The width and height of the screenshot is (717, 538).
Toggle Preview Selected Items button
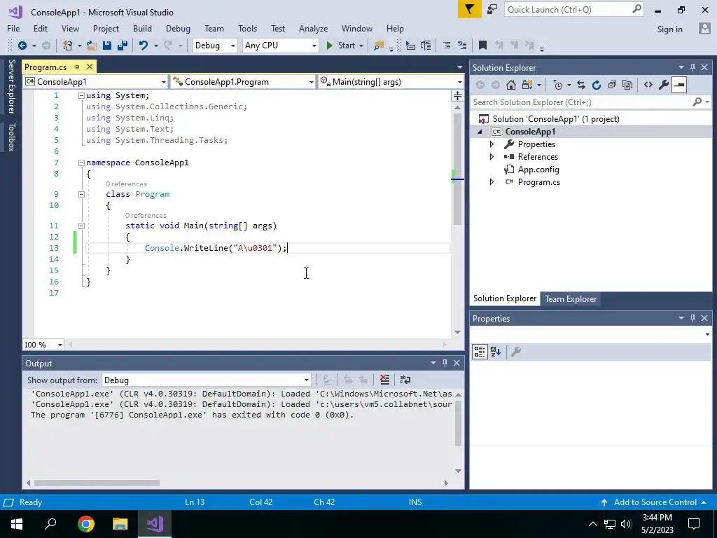679,85
